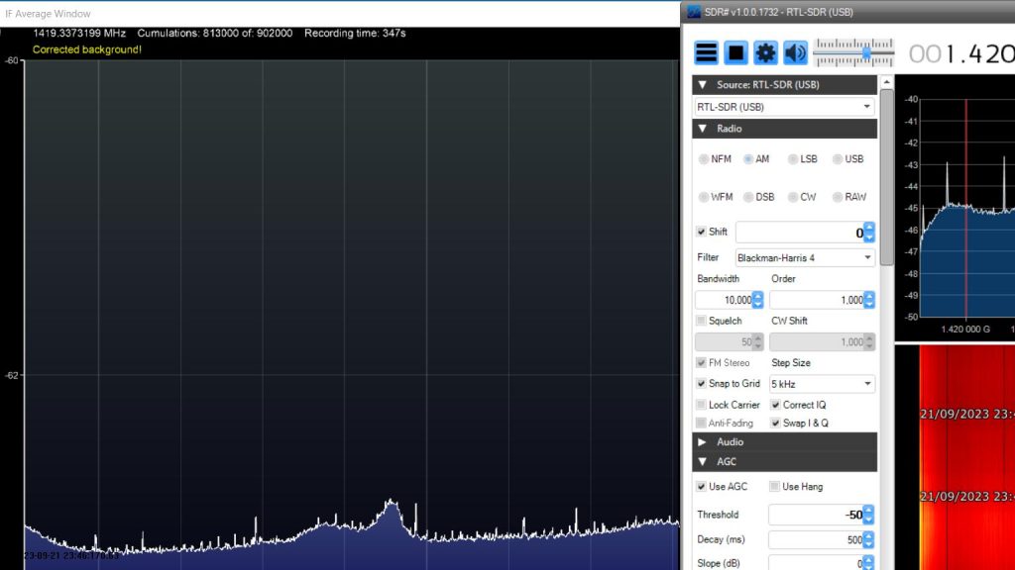The height and width of the screenshot is (570, 1015).
Task: Step the Bandwidth spinner arrows
Action: pos(758,300)
